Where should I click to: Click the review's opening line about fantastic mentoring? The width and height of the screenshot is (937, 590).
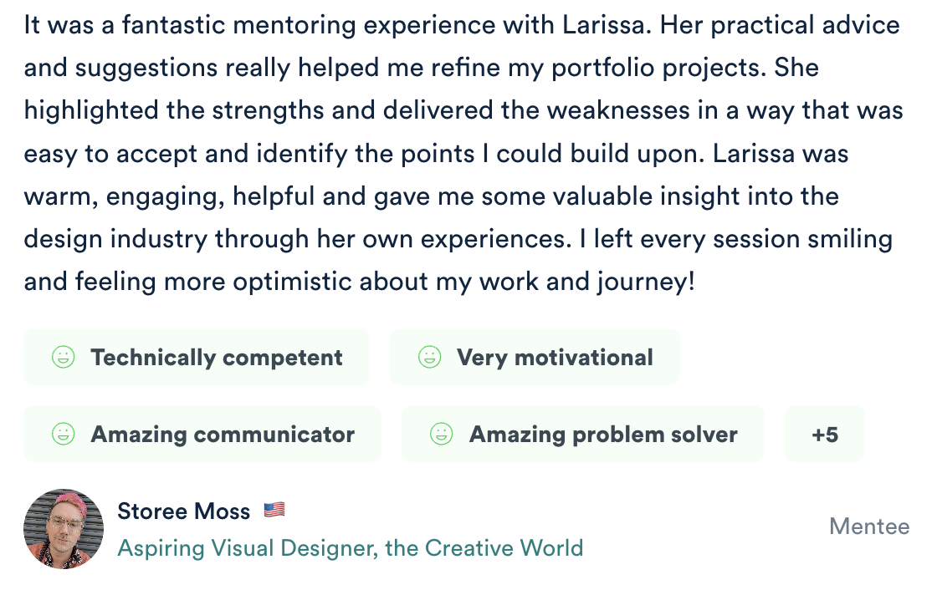coord(462,25)
